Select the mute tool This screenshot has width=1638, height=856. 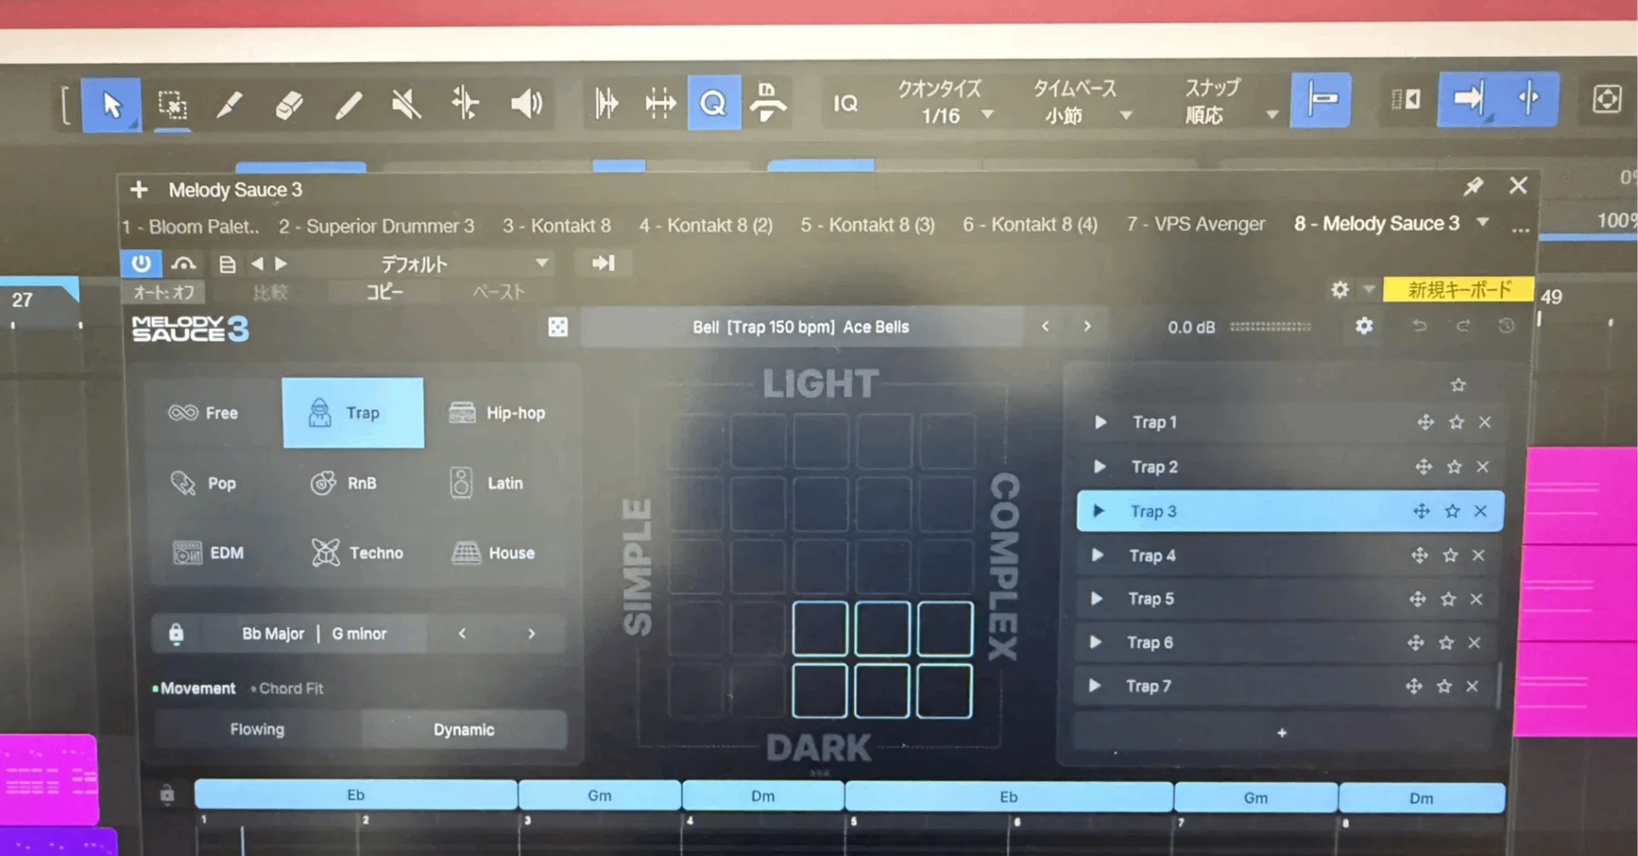(407, 105)
